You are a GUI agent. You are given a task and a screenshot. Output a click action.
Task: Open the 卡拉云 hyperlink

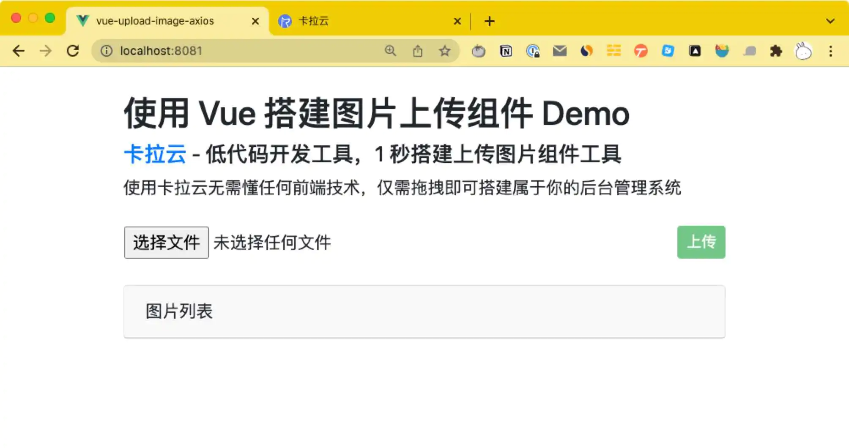tap(155, 154)
